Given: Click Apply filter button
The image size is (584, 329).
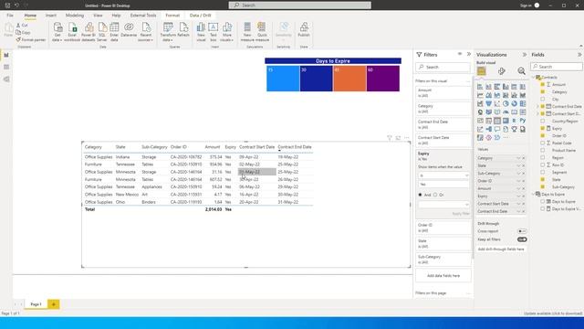Looking at the screenshot, I should tap(461, 214).
